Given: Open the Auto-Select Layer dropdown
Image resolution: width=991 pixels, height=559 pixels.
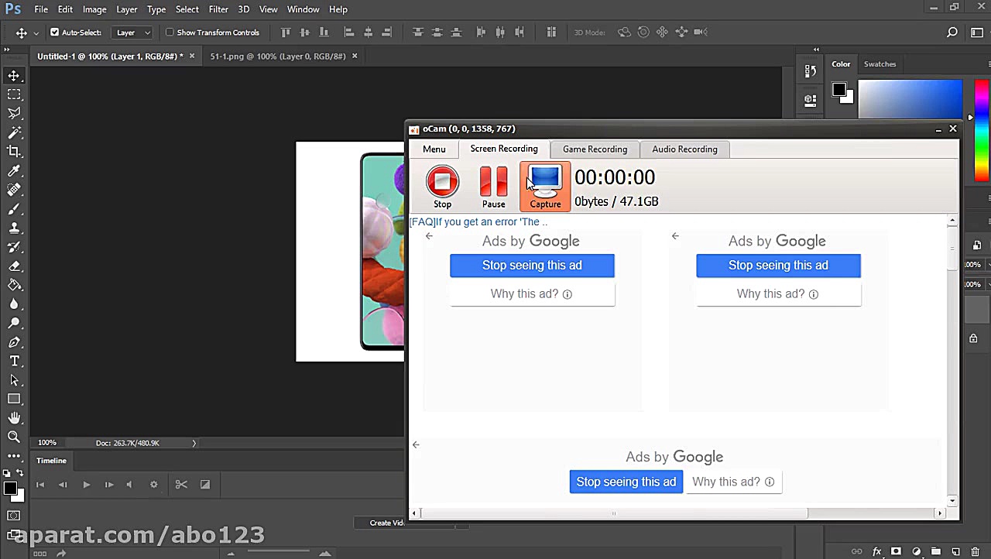Looking at the screenshot, I should click(x=133, y=33).
